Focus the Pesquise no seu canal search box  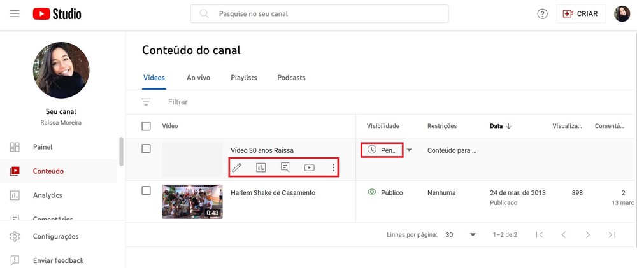coord(319,14)
